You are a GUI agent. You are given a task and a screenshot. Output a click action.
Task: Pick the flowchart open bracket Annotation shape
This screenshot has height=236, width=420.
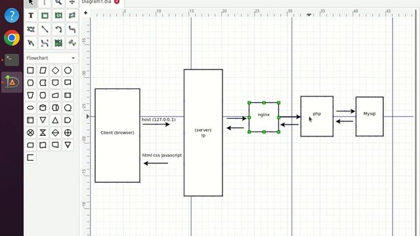point(31,157)
